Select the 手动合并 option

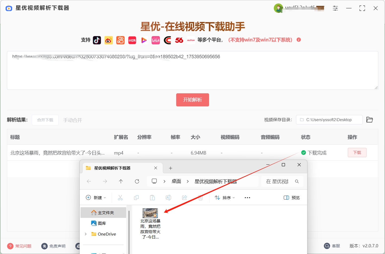tap(72, 120)
